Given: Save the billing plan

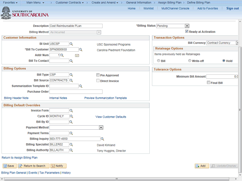Looking at the screenshot, I should pos(9,166).
